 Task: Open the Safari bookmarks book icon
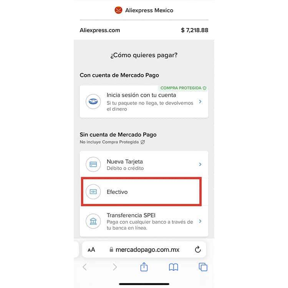pyautogui.click(x=174, y=267)
